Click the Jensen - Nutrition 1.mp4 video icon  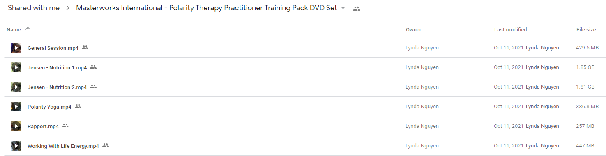coord(16,67)
